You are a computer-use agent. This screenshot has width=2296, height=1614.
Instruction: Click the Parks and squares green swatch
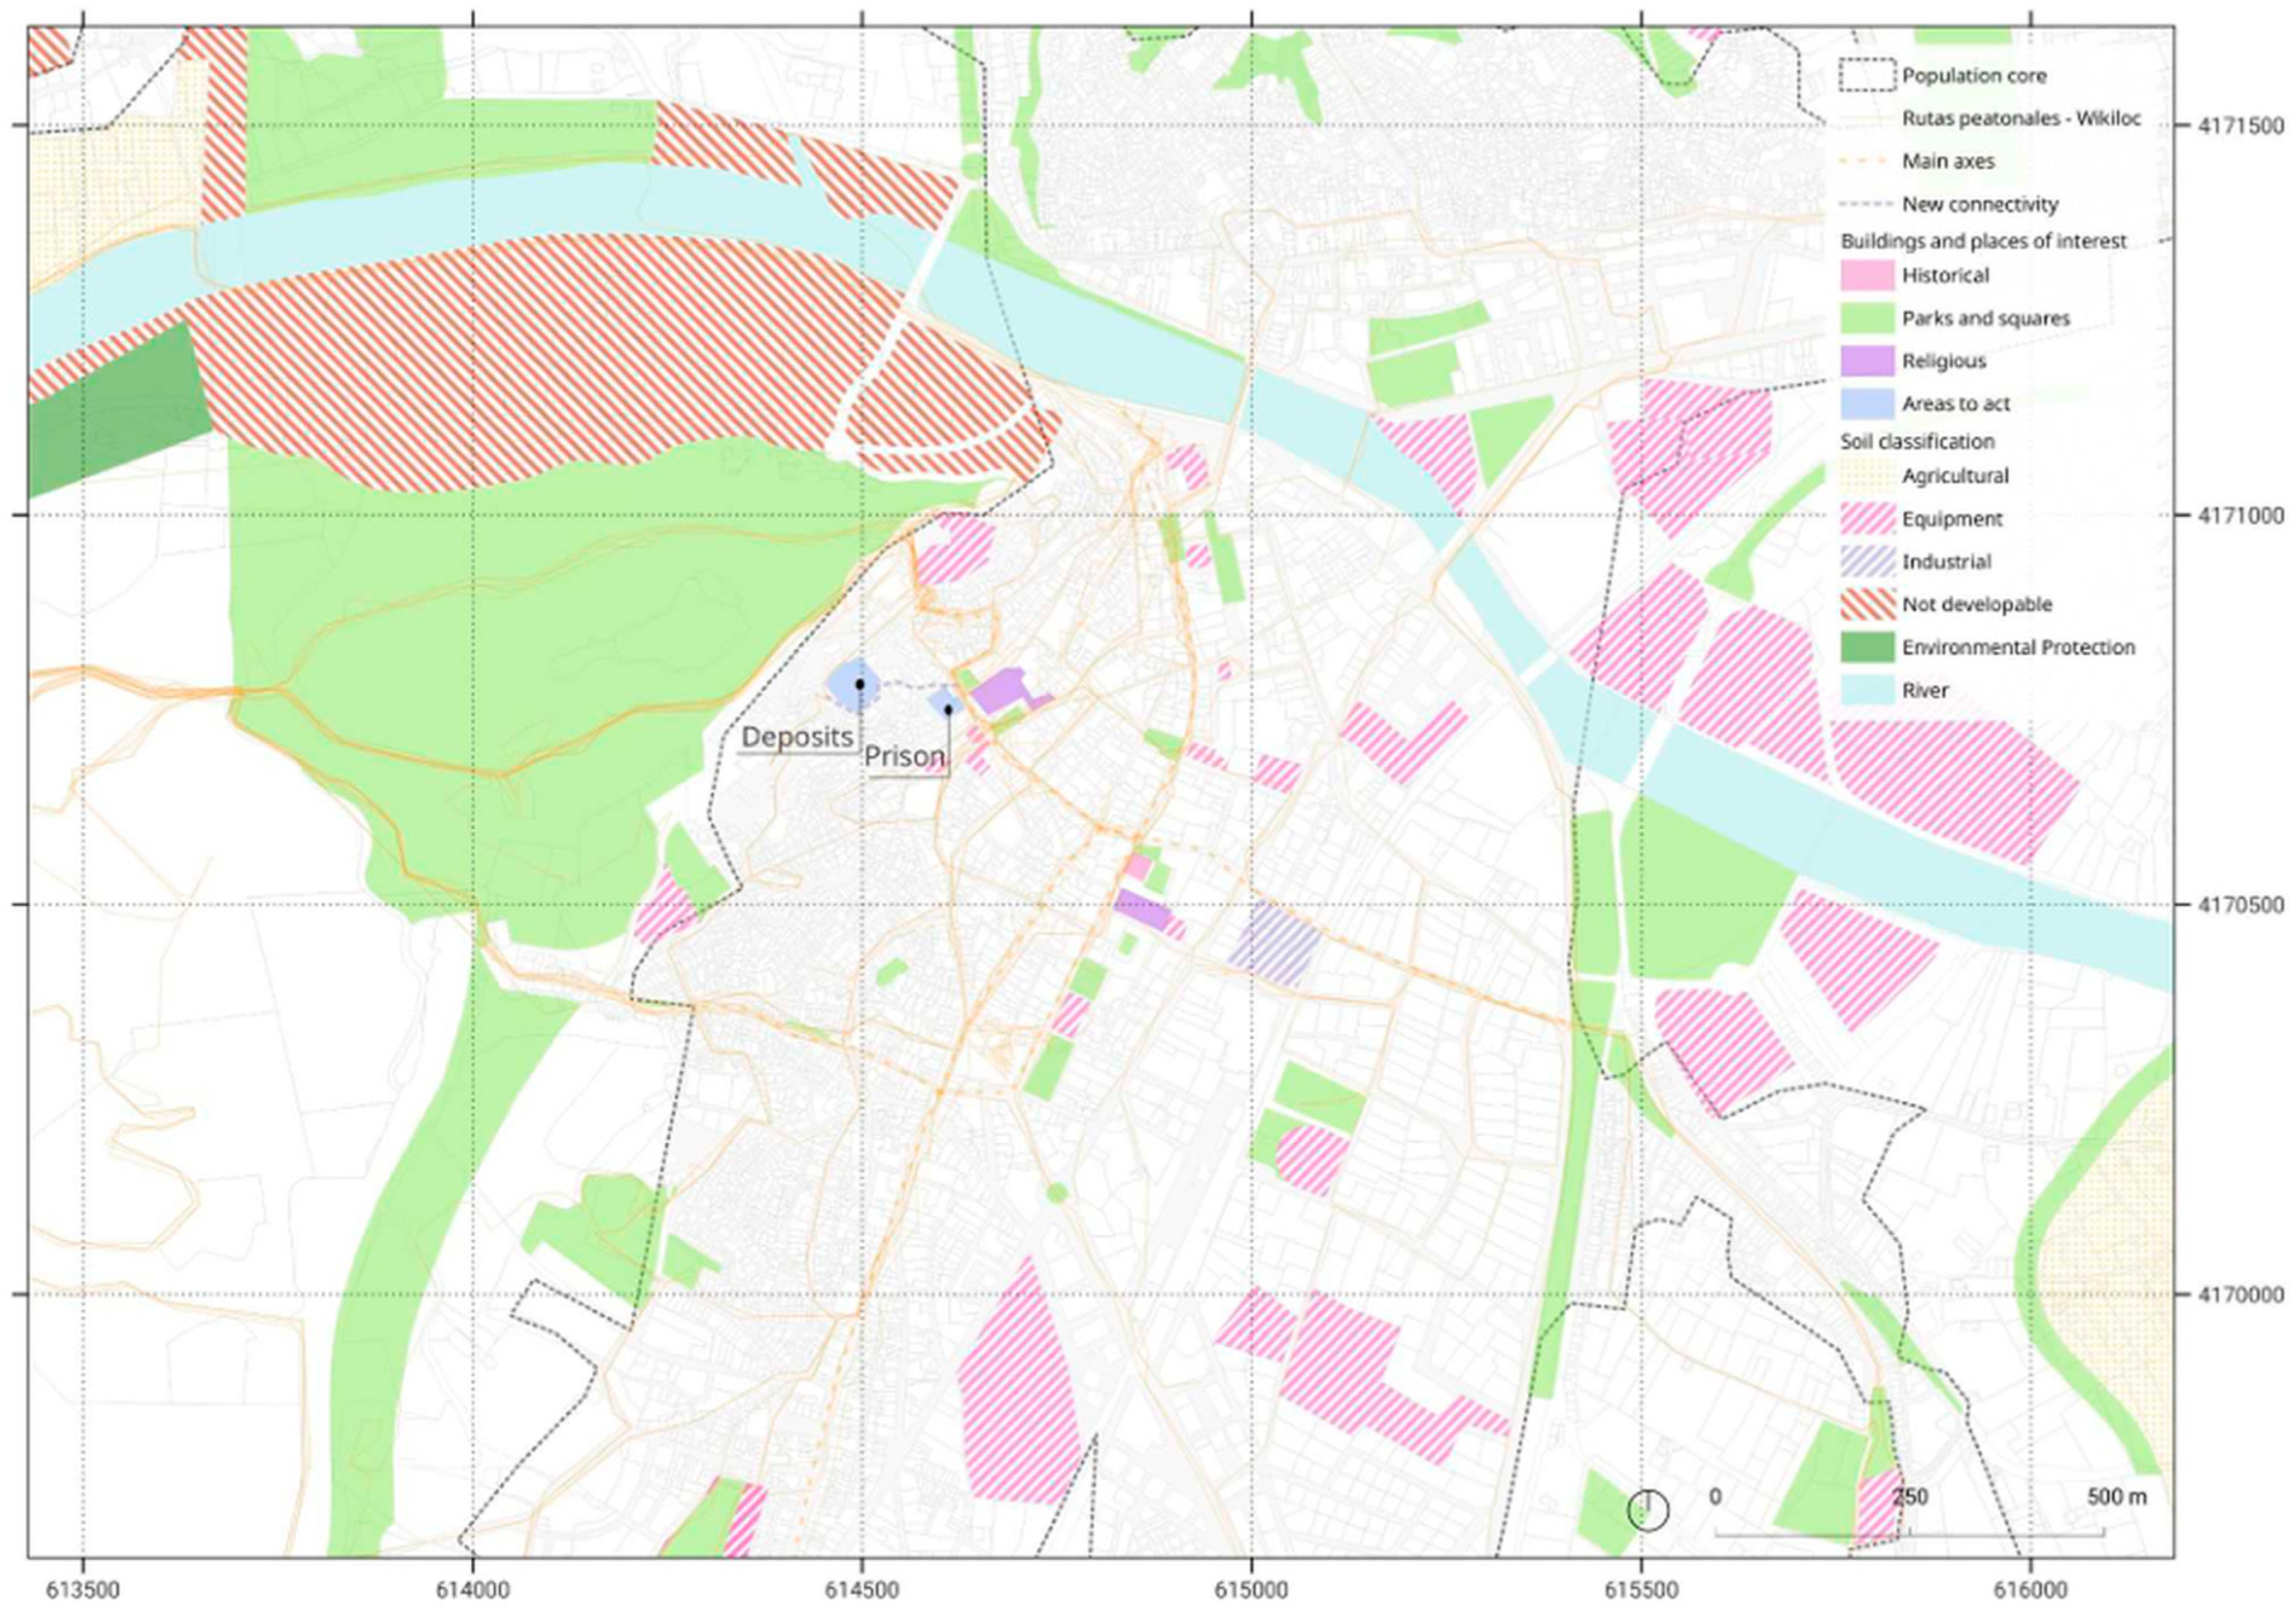pos(1867,318)
